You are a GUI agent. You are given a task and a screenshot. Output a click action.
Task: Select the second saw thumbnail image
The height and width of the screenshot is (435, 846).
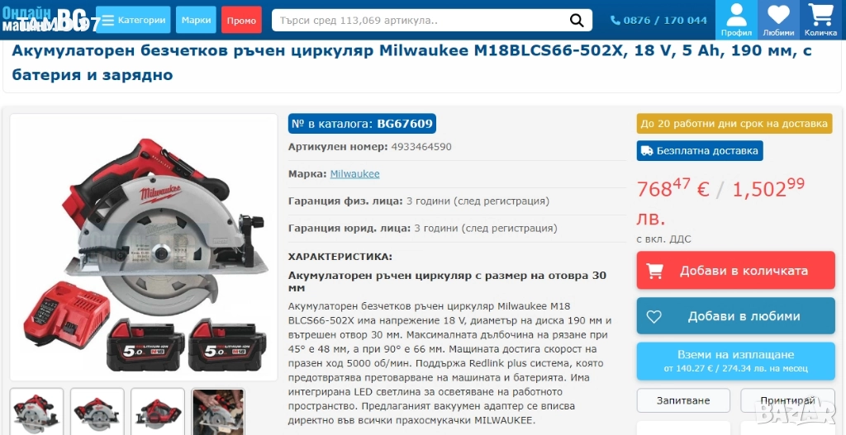pos(97,412)
